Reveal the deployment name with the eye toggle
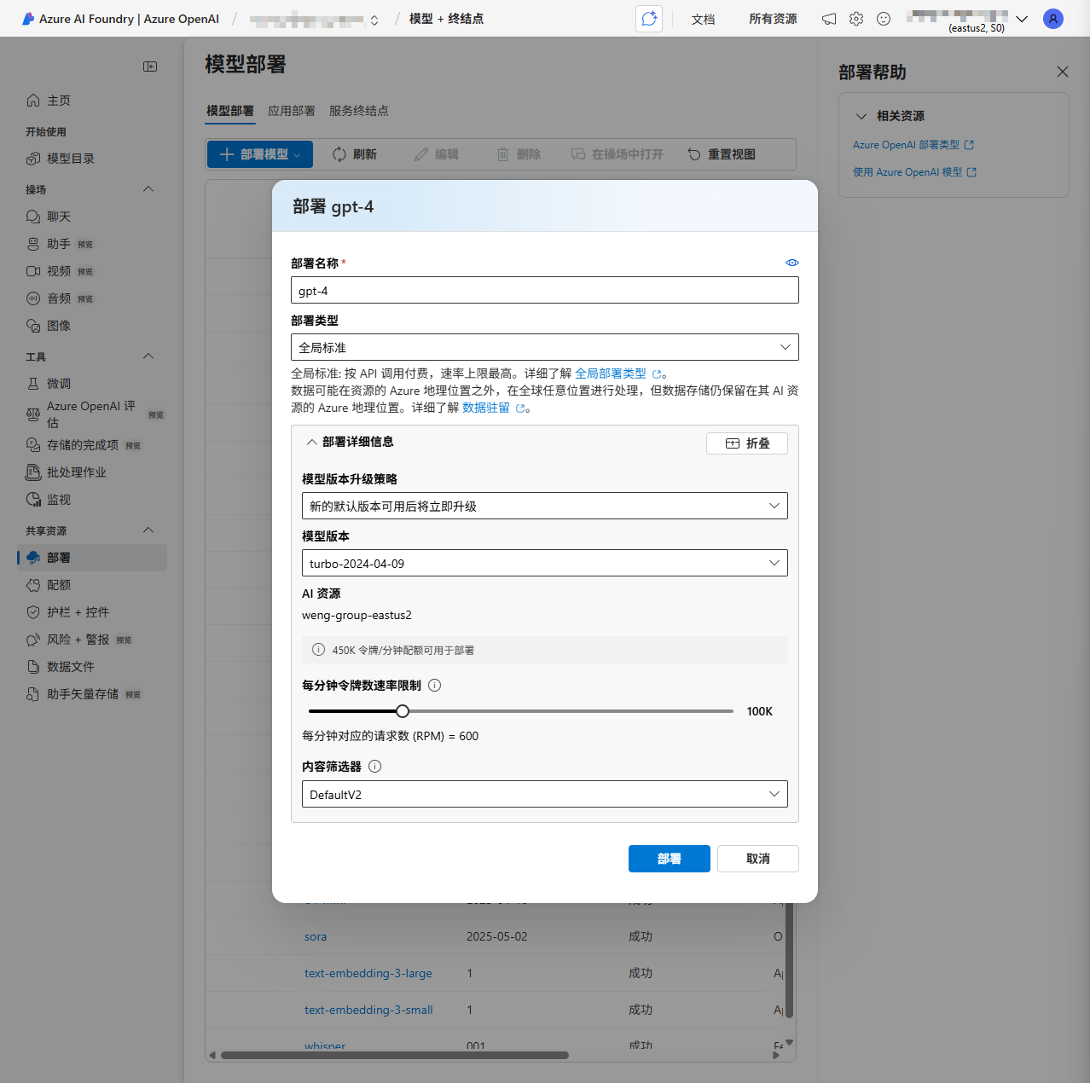Image resolution: width=1090 pixels, height=1083 pixels. point(791,263)
